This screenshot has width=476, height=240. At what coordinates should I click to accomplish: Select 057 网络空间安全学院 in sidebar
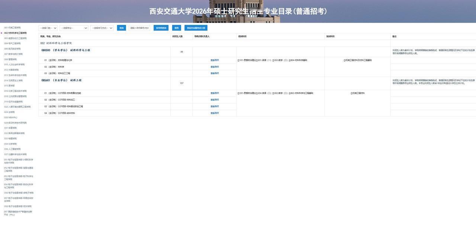coord(19,200)
